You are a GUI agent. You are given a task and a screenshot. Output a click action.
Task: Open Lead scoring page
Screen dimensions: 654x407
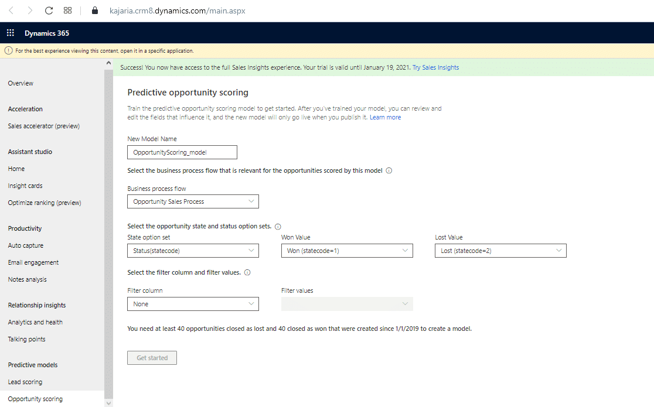click(x=25, y=382)
